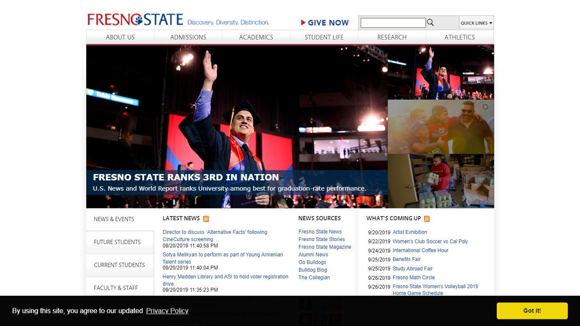This screenshot has width=580, height=326.
Task: Click the 09/20/2019 11:35:23 PM timestamp
Action: pos(190,290)
